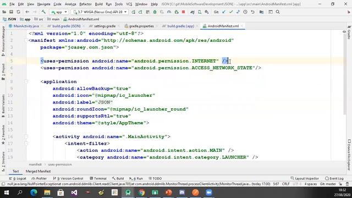Select the Text tab below the editor
This screenshot has height=198, width=352.
15,171
